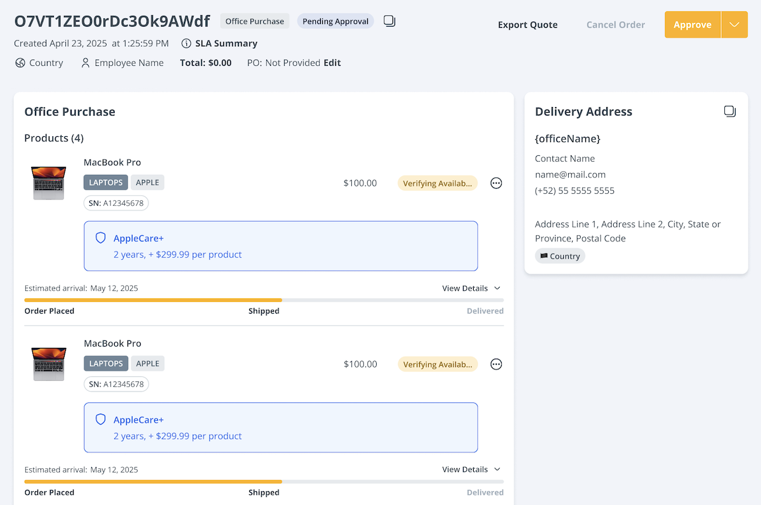
Task: Click Export Quote
Action: point(528,25)
